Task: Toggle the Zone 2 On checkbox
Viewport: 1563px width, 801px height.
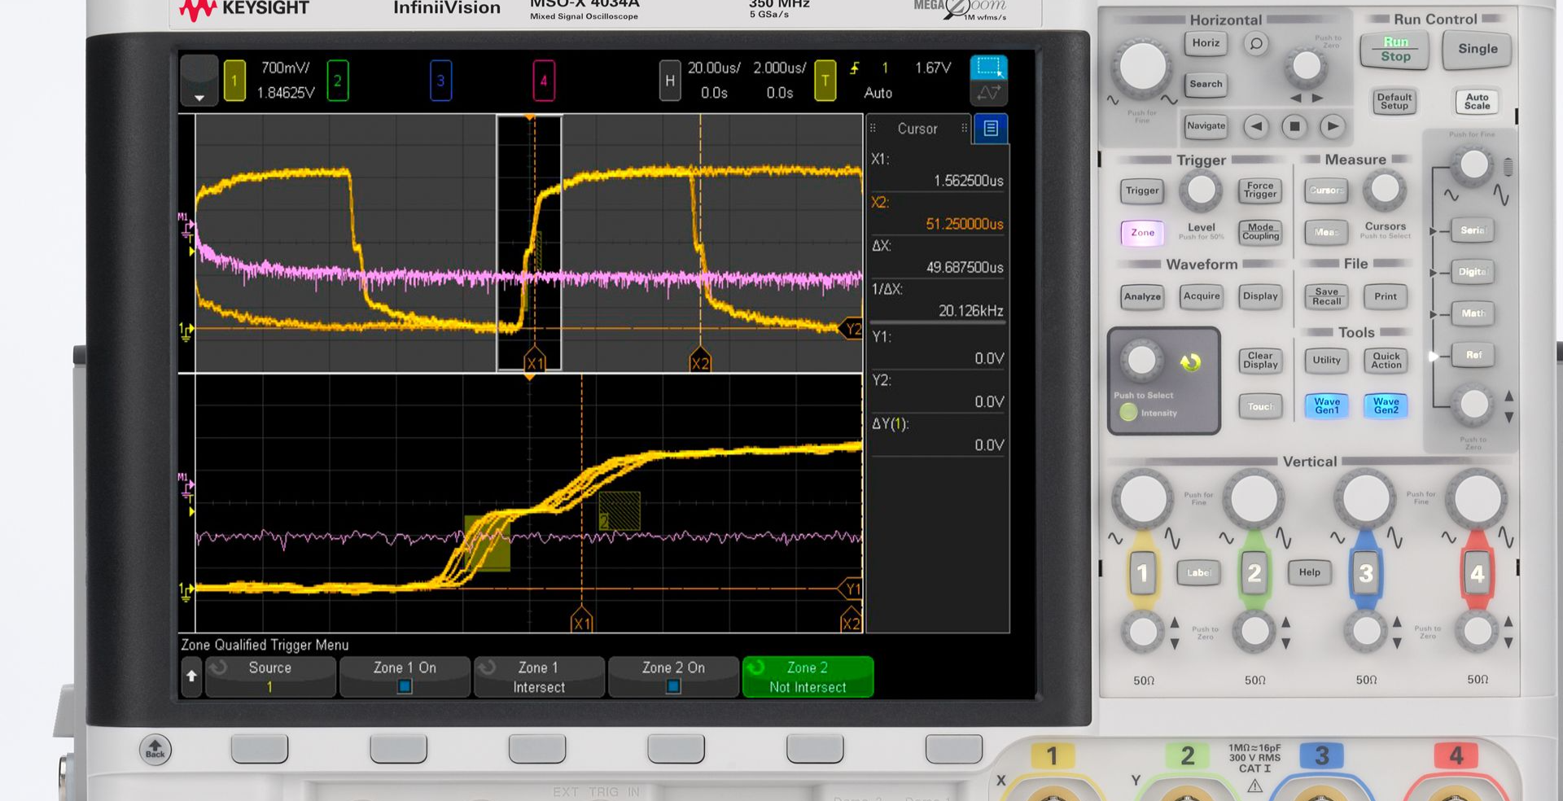Action: click(673, 686)
